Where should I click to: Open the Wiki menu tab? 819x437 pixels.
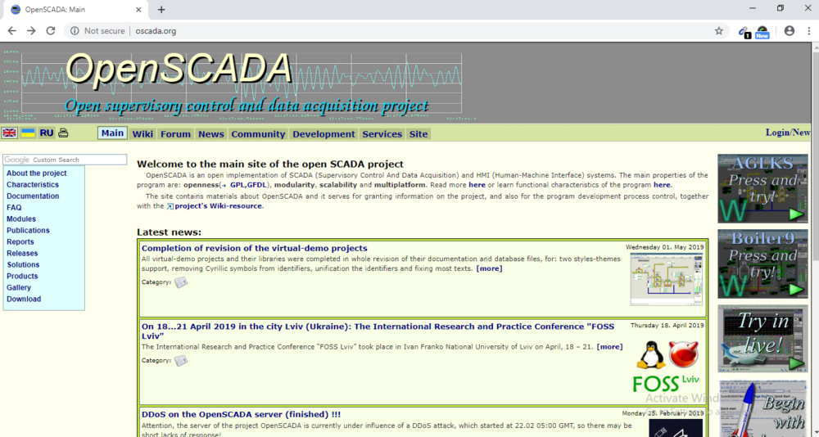point(143,134)
